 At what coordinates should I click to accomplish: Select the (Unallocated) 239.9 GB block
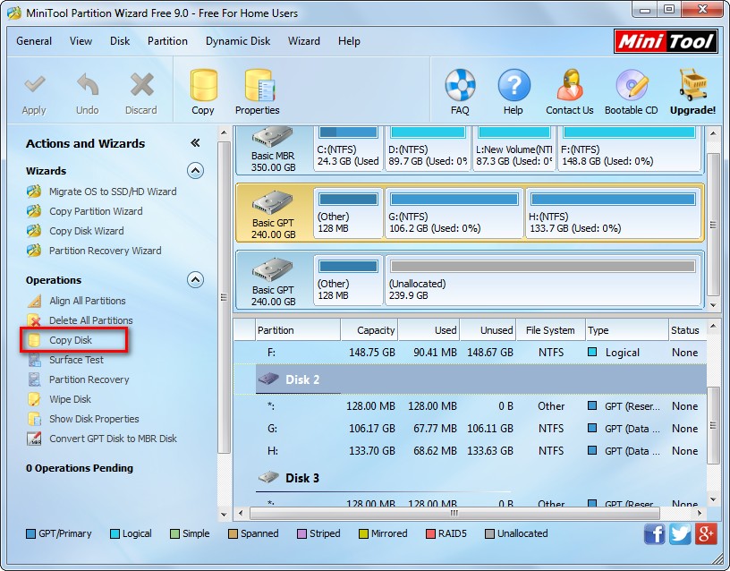point(543,280)
